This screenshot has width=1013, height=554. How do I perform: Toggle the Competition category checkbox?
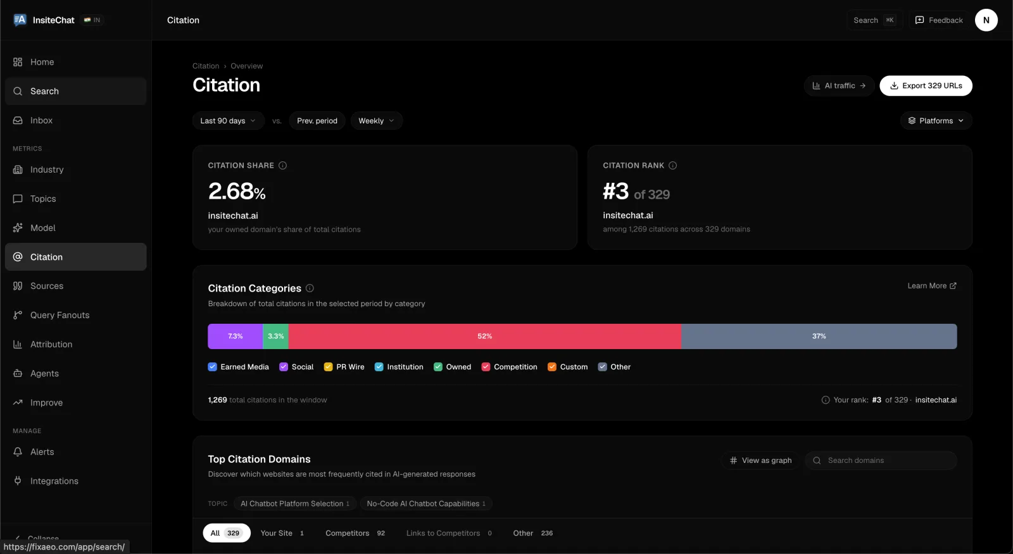click(486, 367)
